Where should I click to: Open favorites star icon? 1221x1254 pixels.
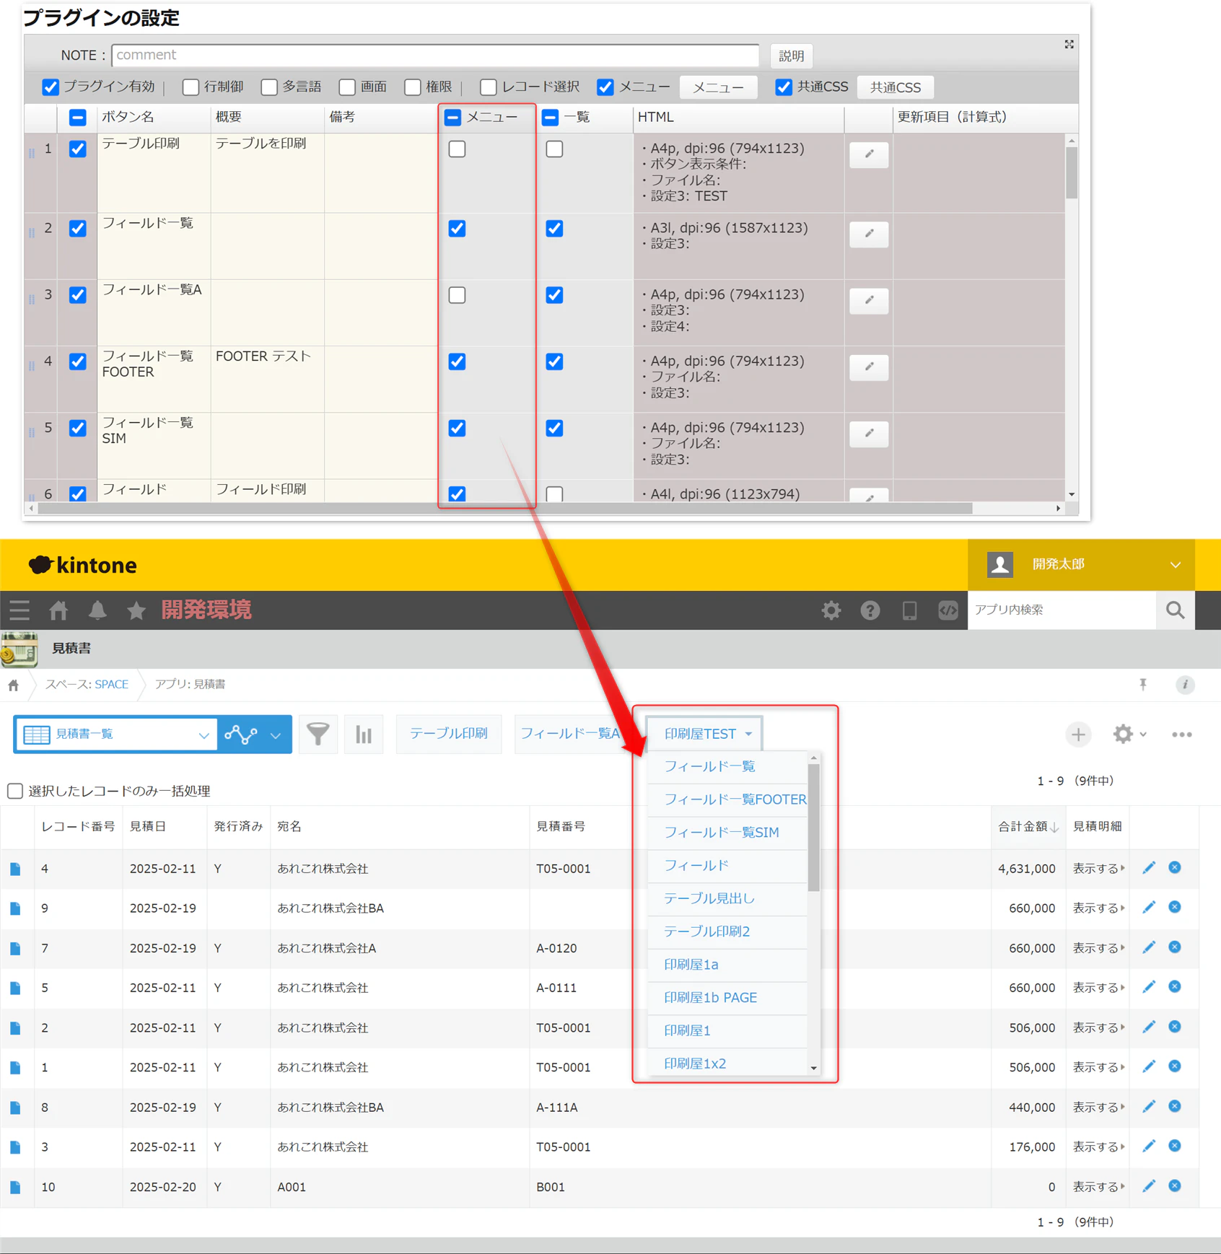[136, 610]
